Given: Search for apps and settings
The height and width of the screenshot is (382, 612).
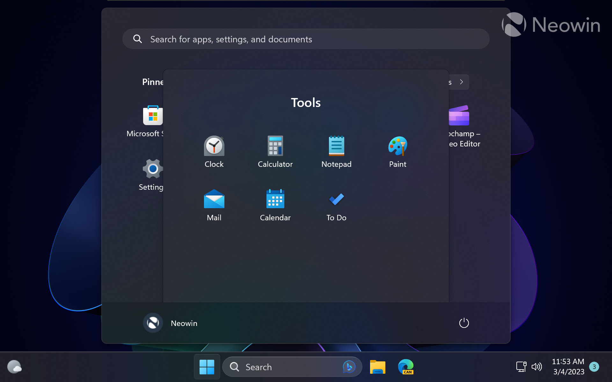Looking at the screenshot, I should pos(305,39).
